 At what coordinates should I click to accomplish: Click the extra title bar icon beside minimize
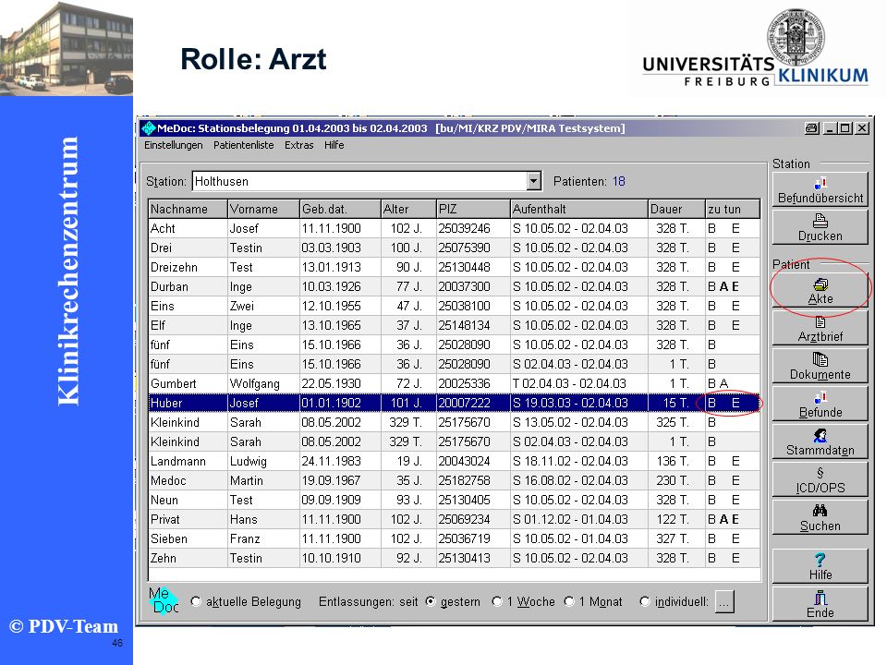[x=812, y=128]
